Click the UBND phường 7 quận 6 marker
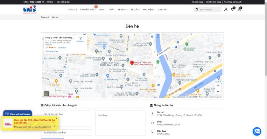267x139 pixels. pyautogui.click(x=180, y=83)
